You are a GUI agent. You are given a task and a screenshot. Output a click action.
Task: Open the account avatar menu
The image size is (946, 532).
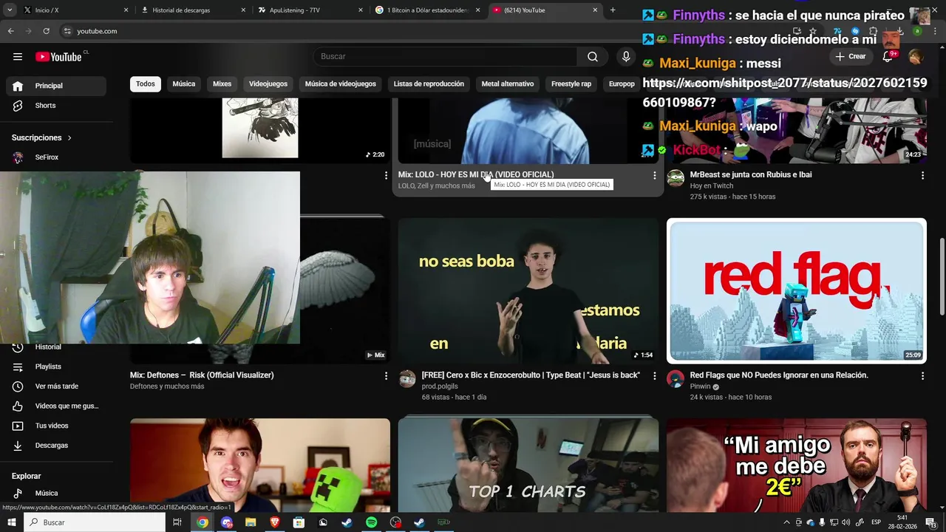916,56
